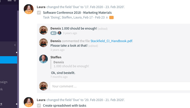Viewport: 190px width, 108px height.
Task: Click Laura's avatar on the second activity
Action: tap(29, 102)
